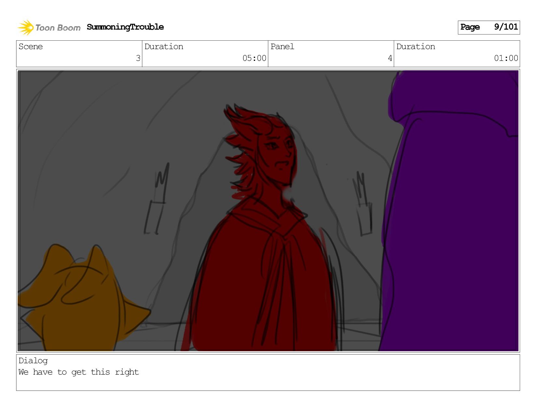Select the panel number 4 value
The width and height of the screenshot is (537, 415).
(390, 58)
